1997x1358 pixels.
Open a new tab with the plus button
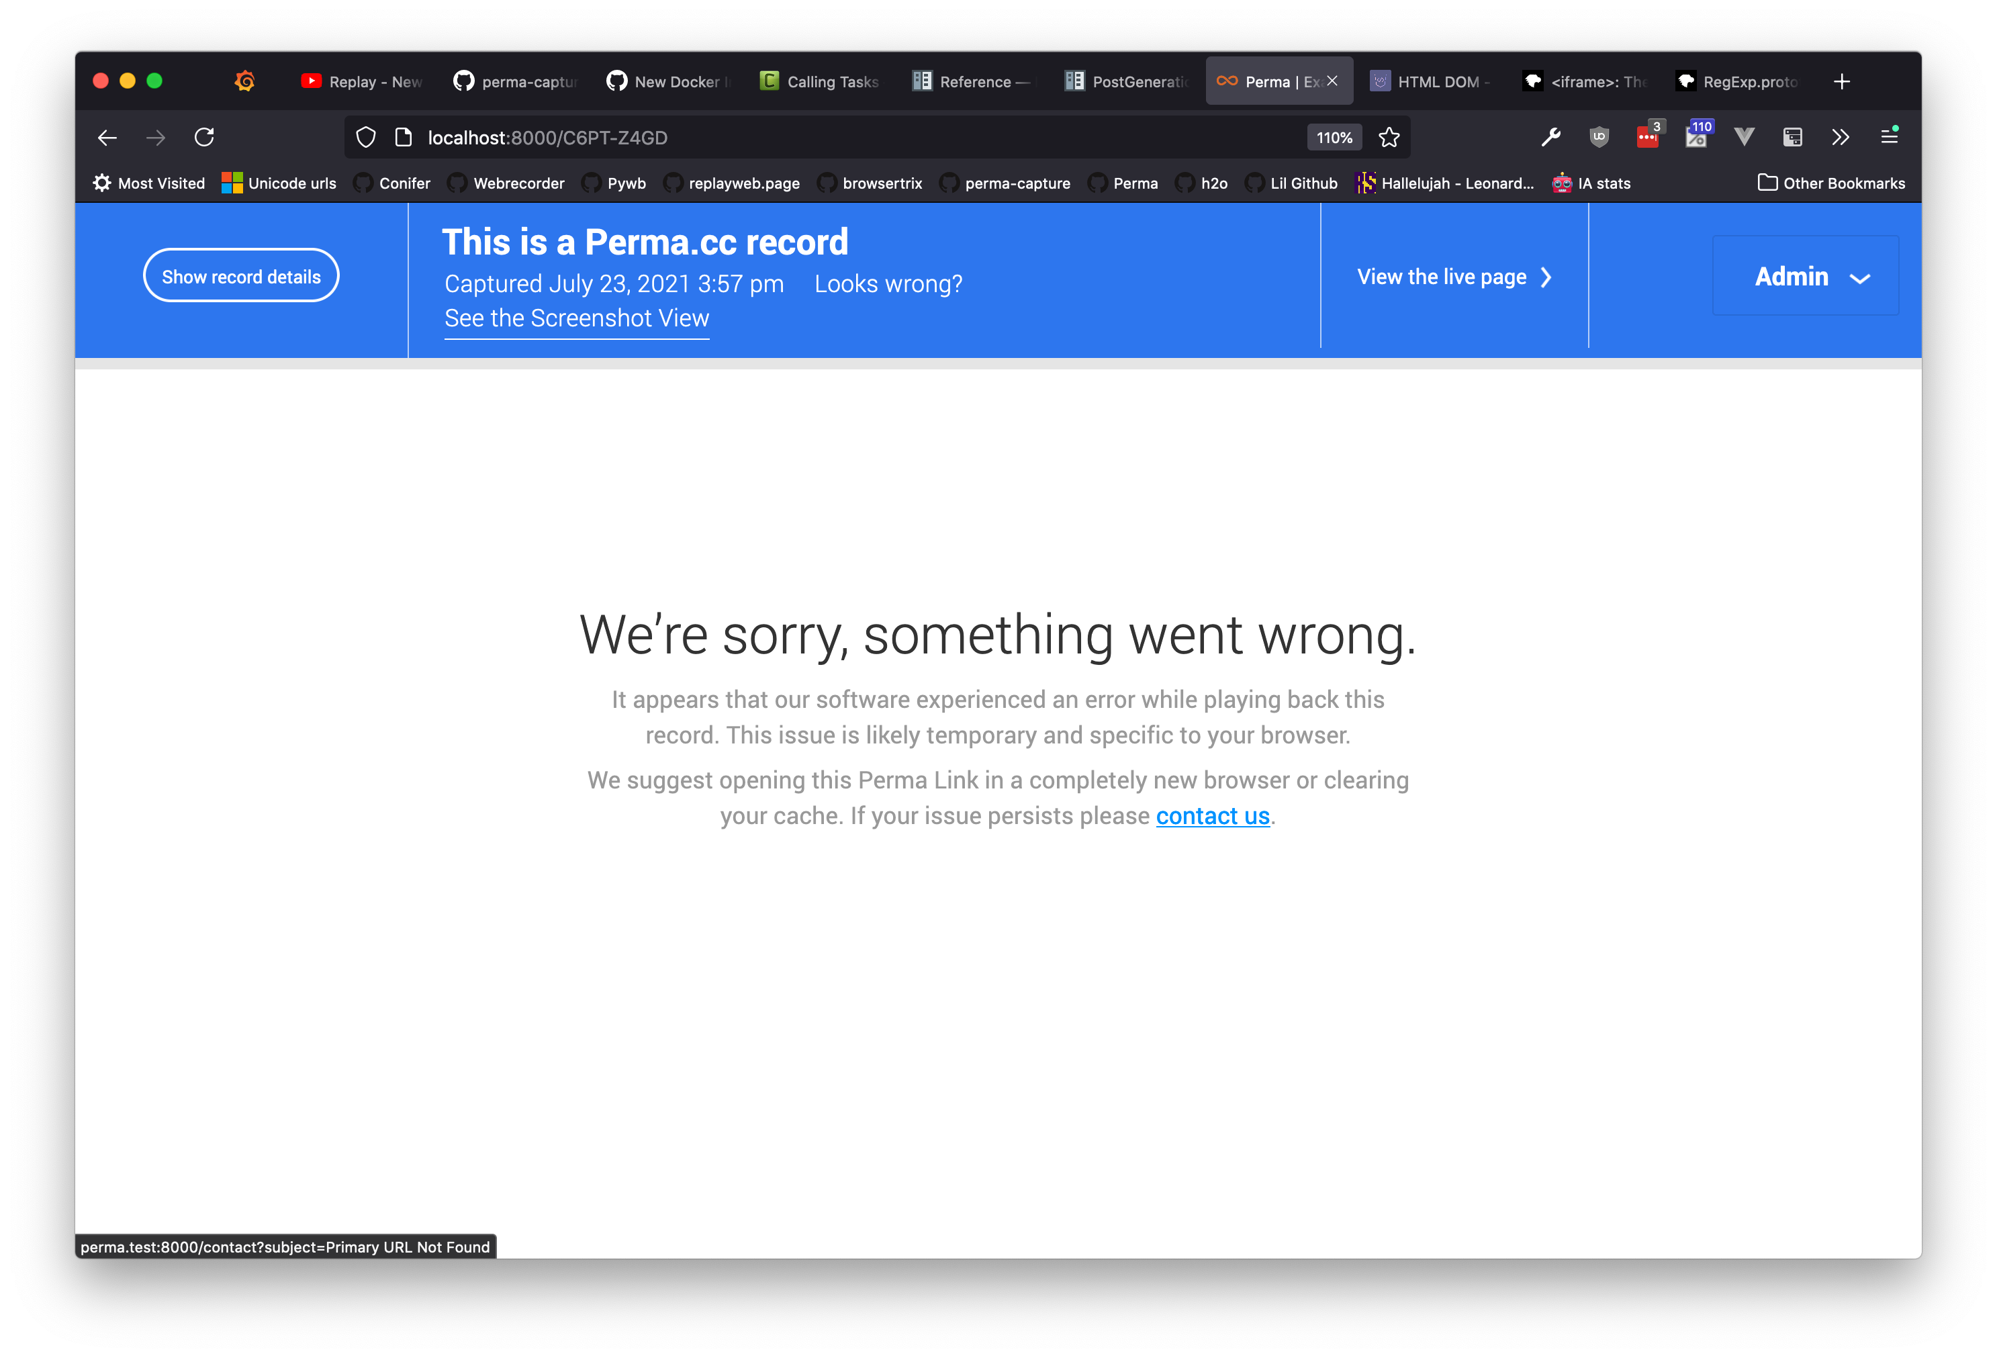1841,81
